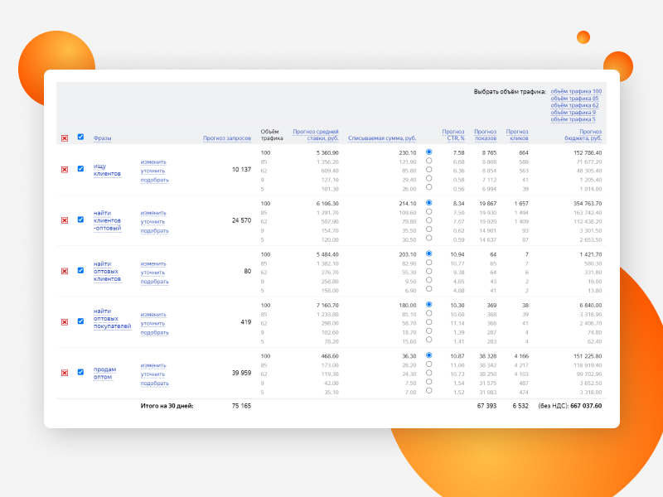Click 'подобрать' for 'найти клиентов -оптовый'
The width and height of the screenshot is (663, 497).
click(155, 231)
